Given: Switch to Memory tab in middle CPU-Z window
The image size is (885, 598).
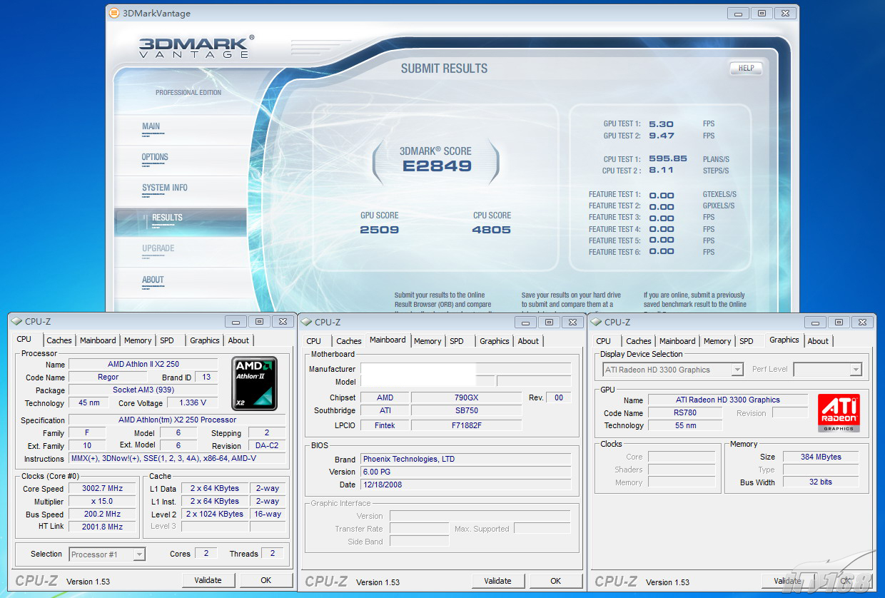Looking at the screenshot, I should pyautogui.click(x=428, y=341).
